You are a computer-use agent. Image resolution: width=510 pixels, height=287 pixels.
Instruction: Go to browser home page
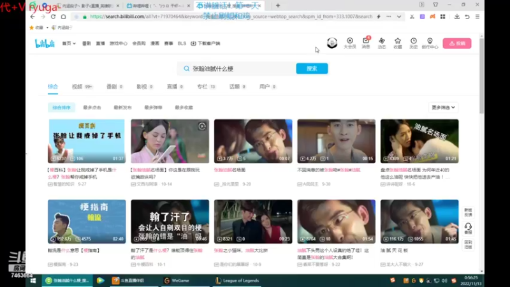click(63, 17)
